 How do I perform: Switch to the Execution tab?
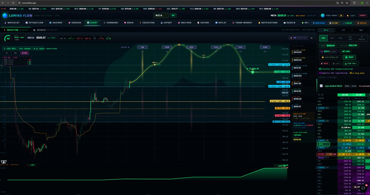[147, 22]
